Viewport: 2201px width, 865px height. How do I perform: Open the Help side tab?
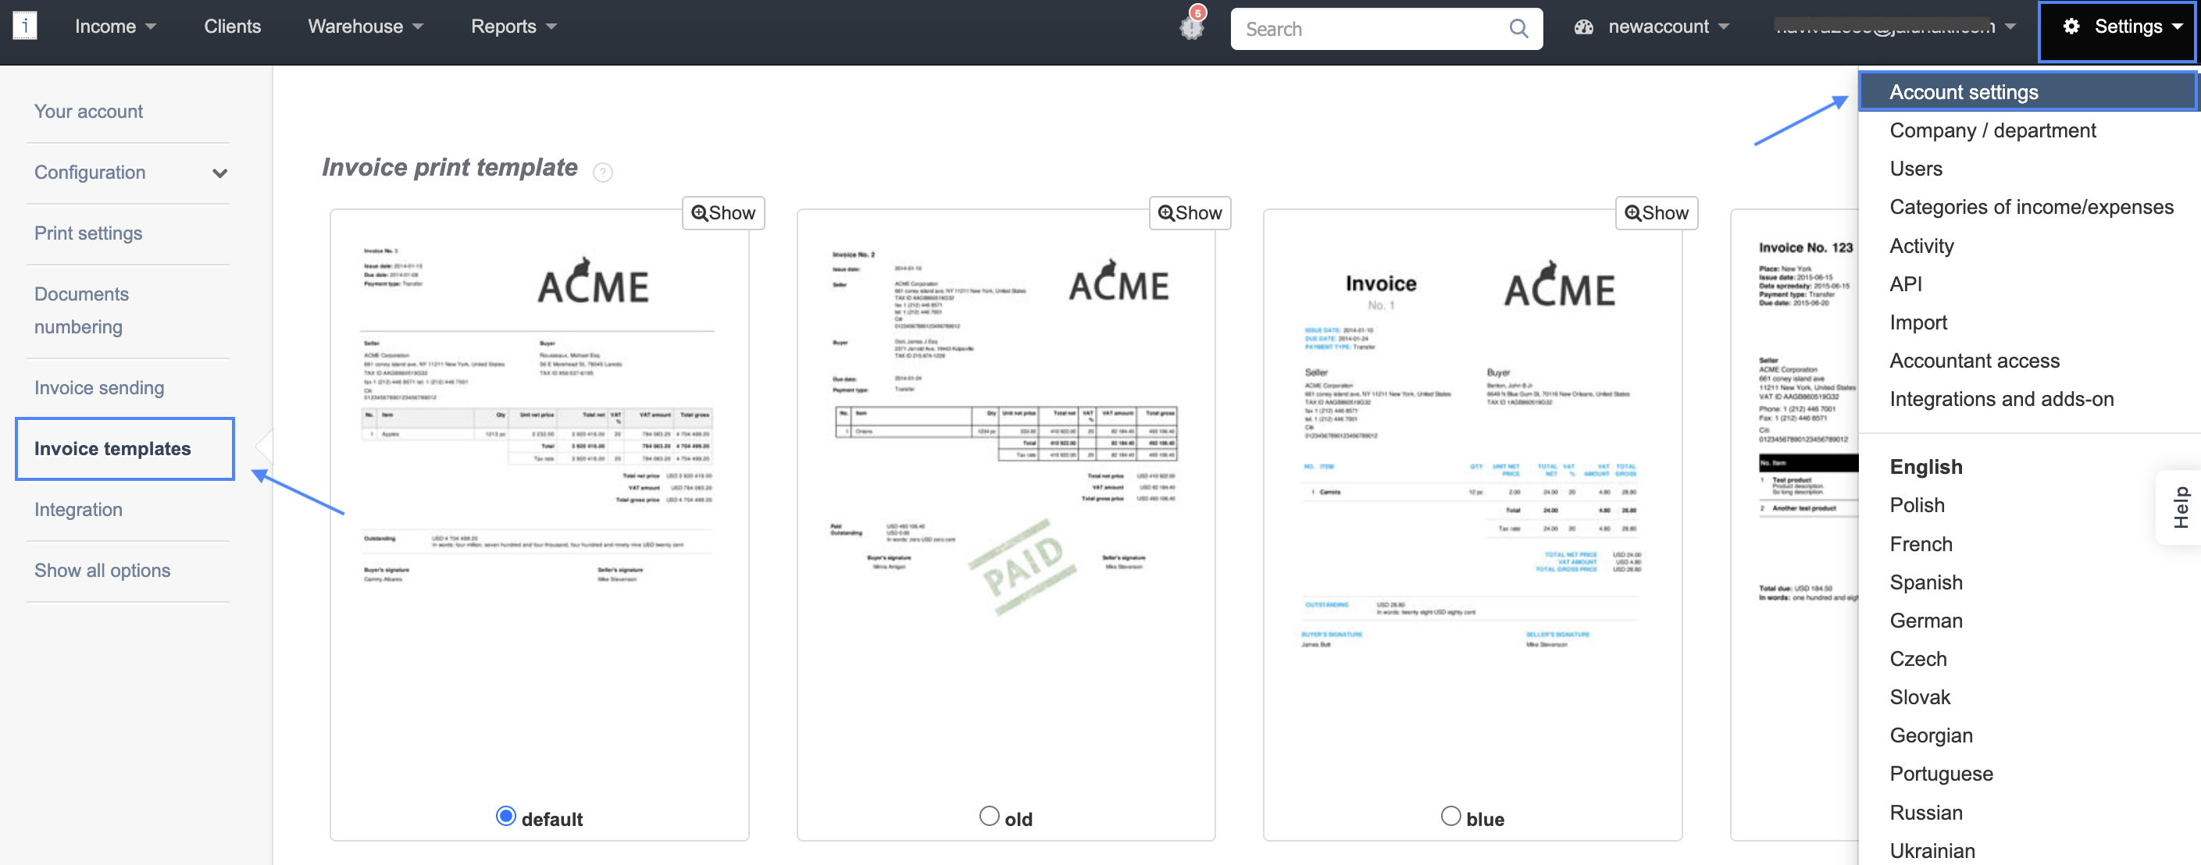point(2181,507)
